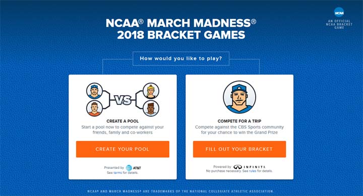Click the pool description about friends and co-workers
363x196 pixels.
point(123,130)
